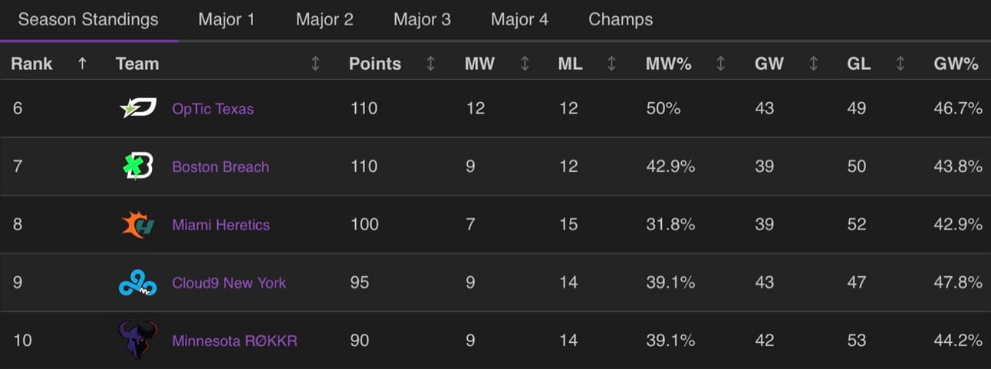The width and height of the screenshot is (991, 369).
Task: Click the Minnesota RØKKR bull logo
Action: click(x=138, y=340)
